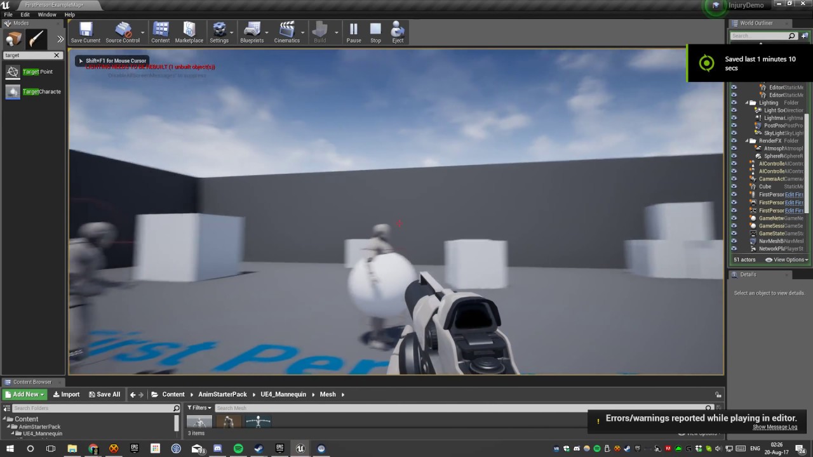813x457 pixels.
Task: Open Settings dropdown arrow
Action: 232,32
